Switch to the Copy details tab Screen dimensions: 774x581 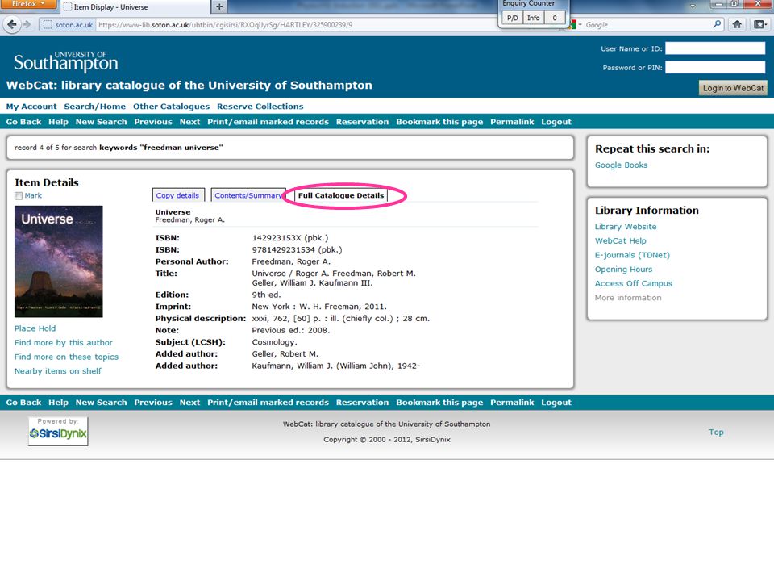(x=177, y=195)
